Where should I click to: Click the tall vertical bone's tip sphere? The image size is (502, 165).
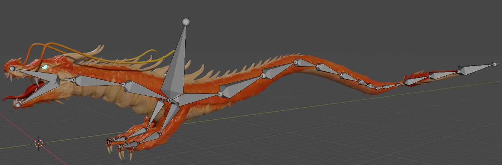186,22
